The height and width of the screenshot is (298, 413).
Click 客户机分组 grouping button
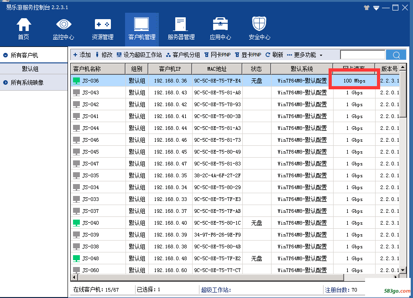pos(183,55)
